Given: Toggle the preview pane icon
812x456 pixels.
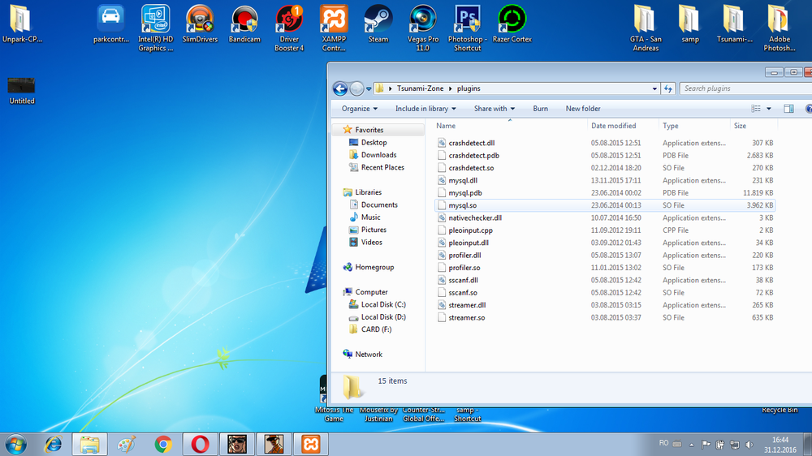Looking at the screenshot, I should click(788, 109).
